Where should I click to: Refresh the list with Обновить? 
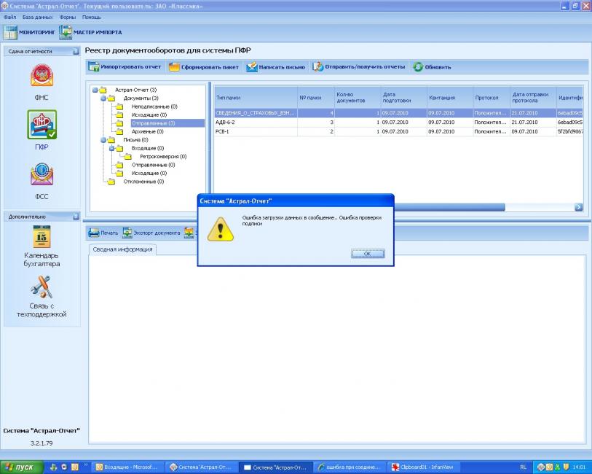(x=432, y=67)
